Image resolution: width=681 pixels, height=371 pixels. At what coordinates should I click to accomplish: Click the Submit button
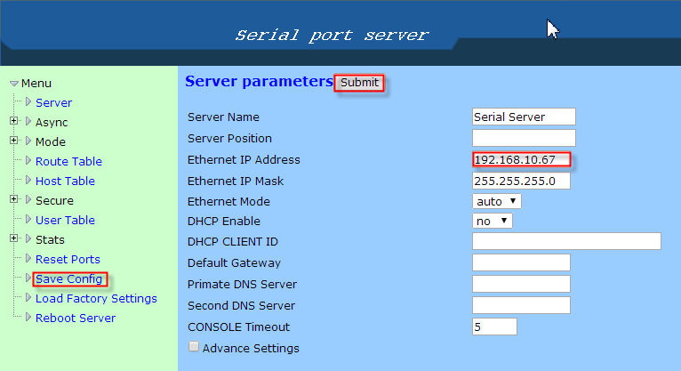359,83
